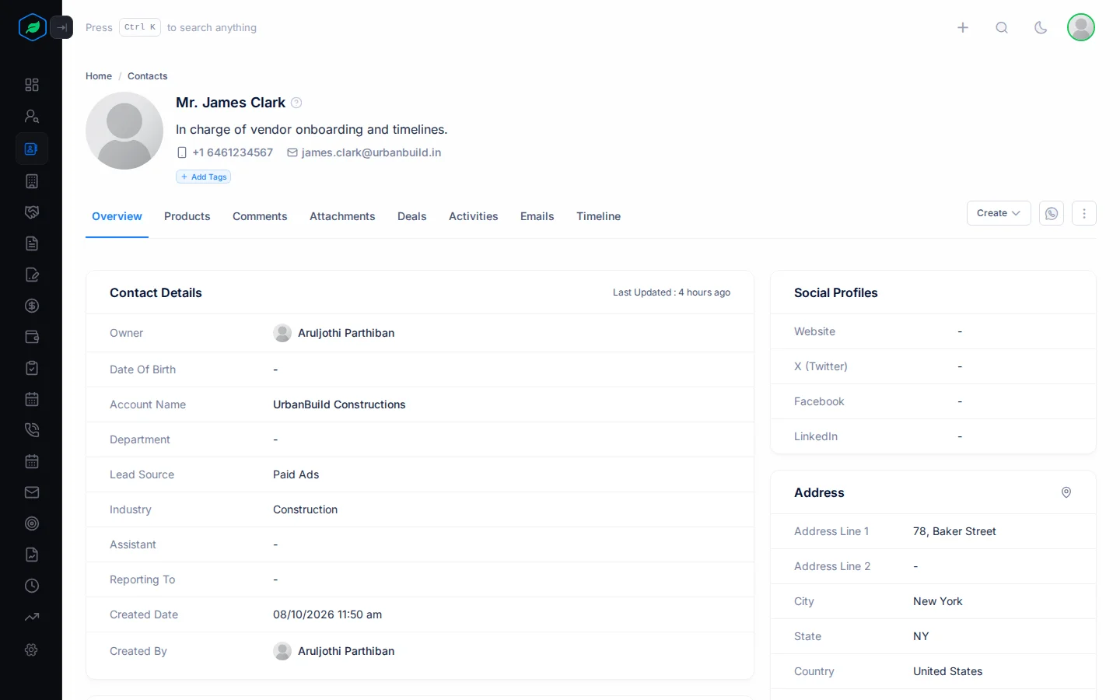1120x700 pixels.
Task: Open the user profile avatar menu
Action: 1081,27
